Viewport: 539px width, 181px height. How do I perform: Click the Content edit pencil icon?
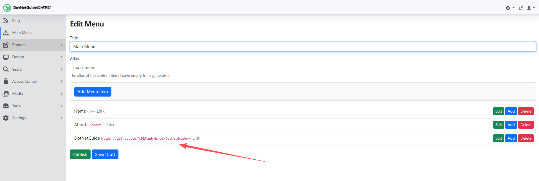pos(6,45)
